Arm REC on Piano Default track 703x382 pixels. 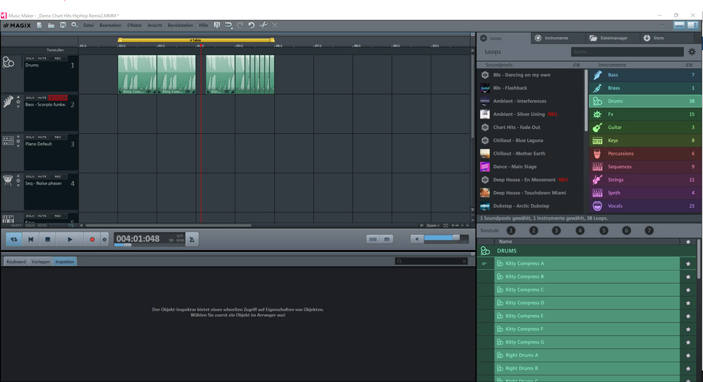click(x=58, y=137)
